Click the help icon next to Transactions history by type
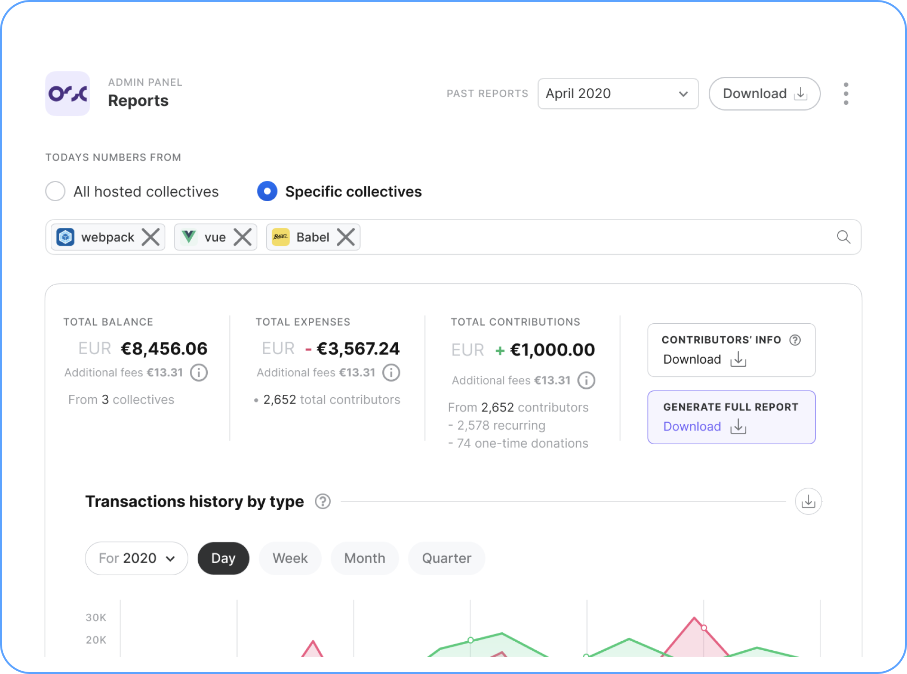Image resolution: width=907 pixels, height=674 pixels. [x=323, y=502]
